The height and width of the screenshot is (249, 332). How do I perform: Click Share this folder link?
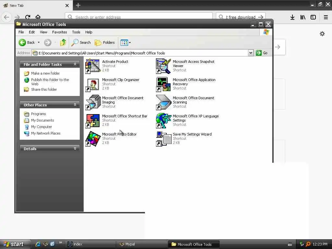(44, 89)
